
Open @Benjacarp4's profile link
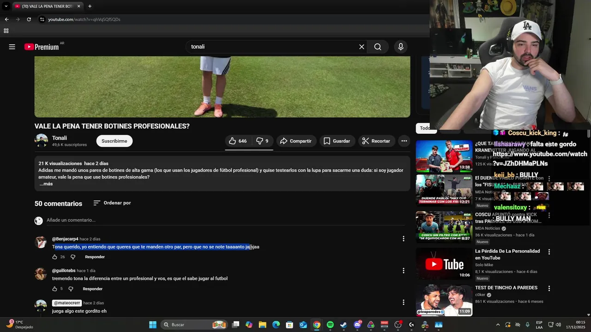tap(65, 239)
